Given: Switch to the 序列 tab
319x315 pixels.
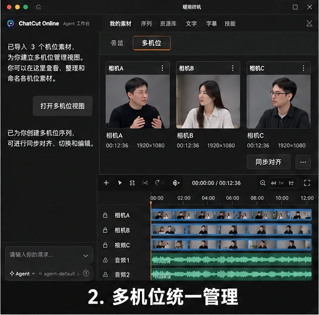Looking at the screenshot, I should (x=146, y=24).
